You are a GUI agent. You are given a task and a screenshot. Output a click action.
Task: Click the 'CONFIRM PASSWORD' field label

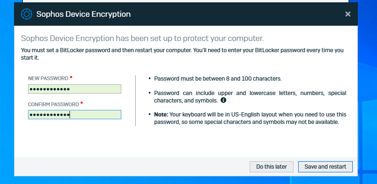point(53,104)
